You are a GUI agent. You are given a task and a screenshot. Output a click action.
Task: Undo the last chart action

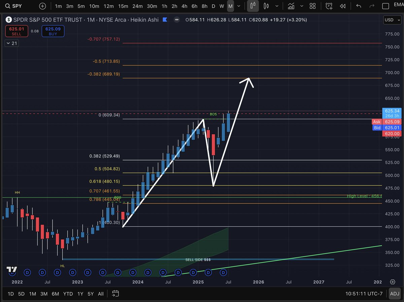pyautogui.click(x=359, y=6)
